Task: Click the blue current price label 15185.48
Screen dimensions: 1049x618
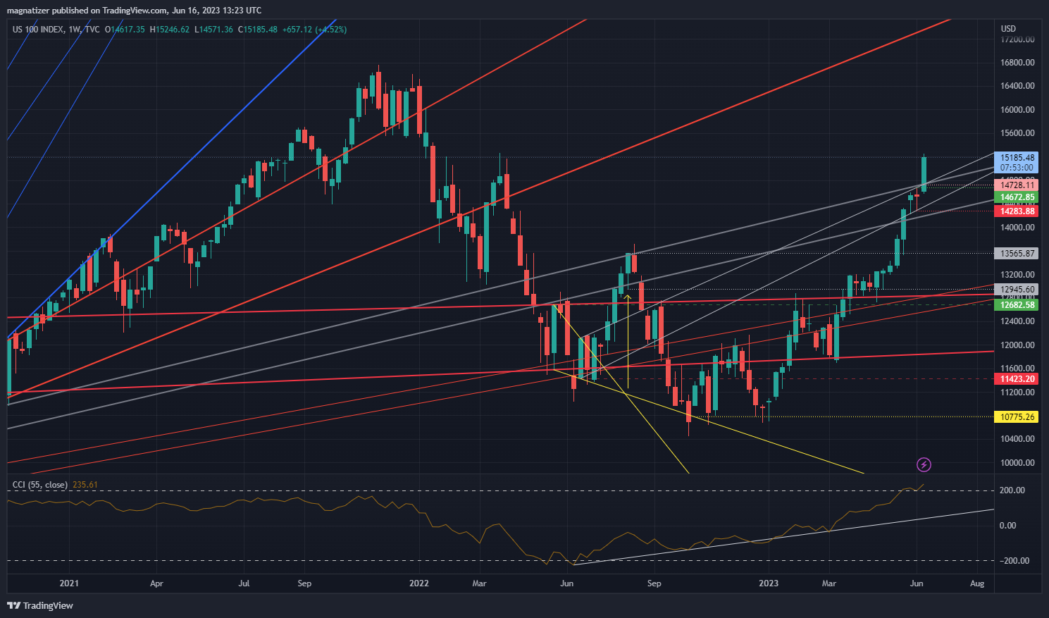Action: pos(1017,158)
